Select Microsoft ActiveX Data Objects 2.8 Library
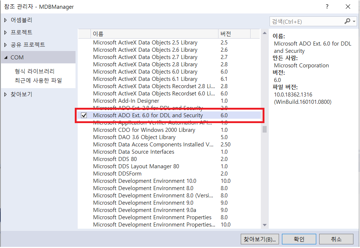The width and height of the screenshot is (360, 248). [x=169, y=64]
